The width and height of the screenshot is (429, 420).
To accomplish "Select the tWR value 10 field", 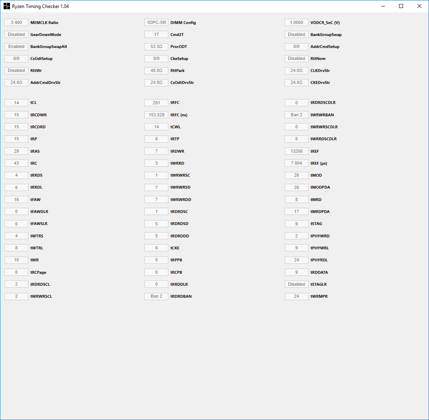I will click(16, 260).
